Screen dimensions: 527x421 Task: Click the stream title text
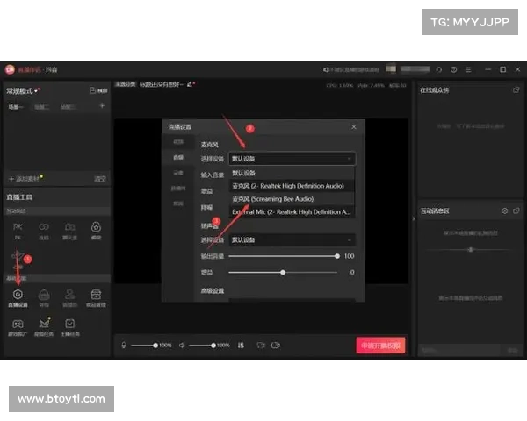[162, 84]
